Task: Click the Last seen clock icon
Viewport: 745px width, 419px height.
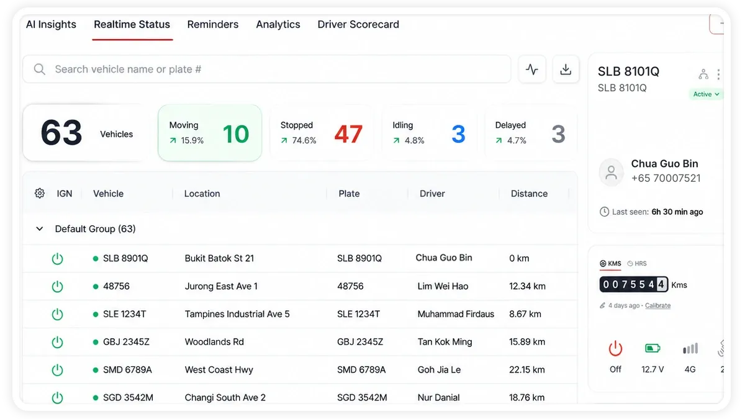Action: (604, 212)
